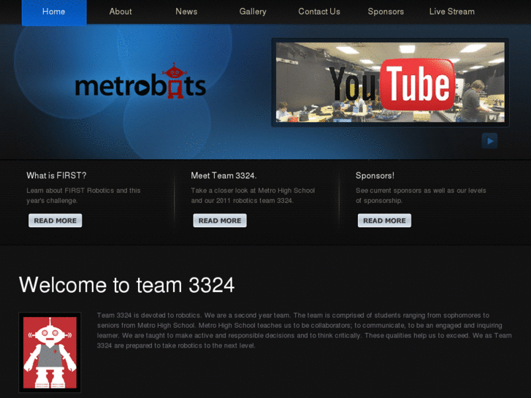Click the robot icon in metrobots logo

pos(175,80)
